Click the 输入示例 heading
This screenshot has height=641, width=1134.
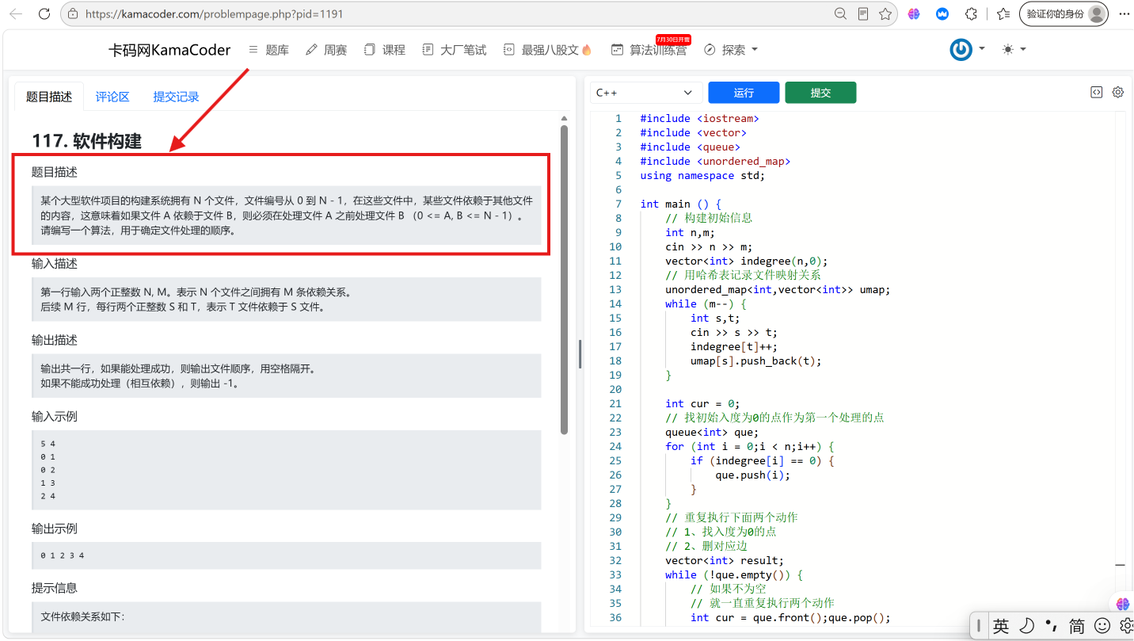click(x=55, y=417)
